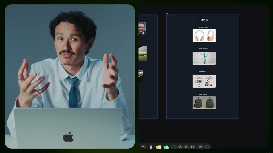This screenshot has height=153, width=273.
Task: Click the @SKYDANCER label
Action: (203, 48)
